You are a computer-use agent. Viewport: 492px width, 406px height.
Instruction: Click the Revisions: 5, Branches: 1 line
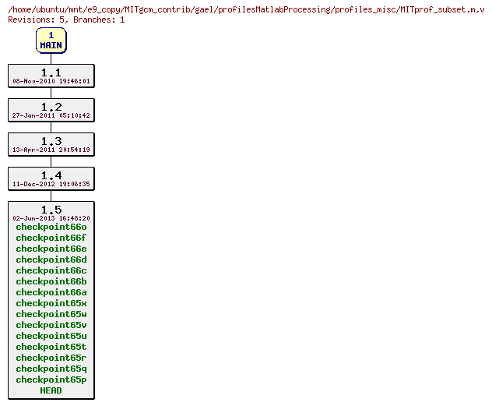pos(66,19)
